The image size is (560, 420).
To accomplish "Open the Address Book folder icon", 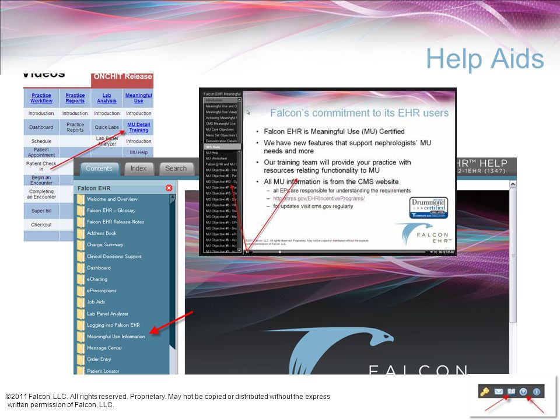I will [80, 233].
